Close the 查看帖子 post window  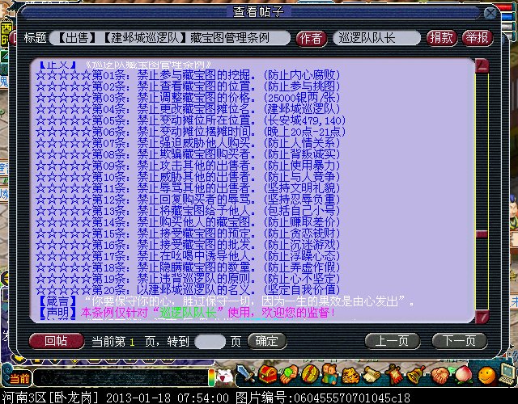[490, 14]
